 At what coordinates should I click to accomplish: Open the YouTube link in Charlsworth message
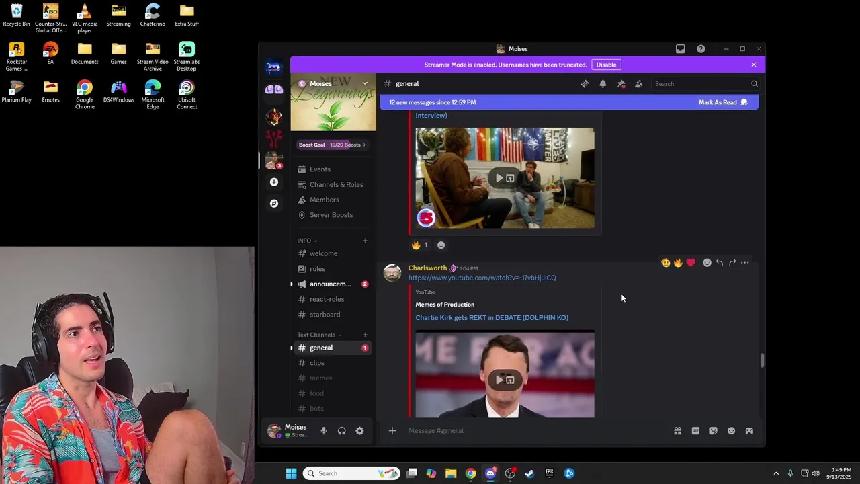pos(482,278)
